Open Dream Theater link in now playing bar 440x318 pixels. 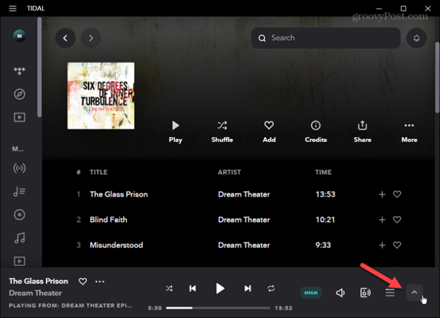(x=35, y=293)
